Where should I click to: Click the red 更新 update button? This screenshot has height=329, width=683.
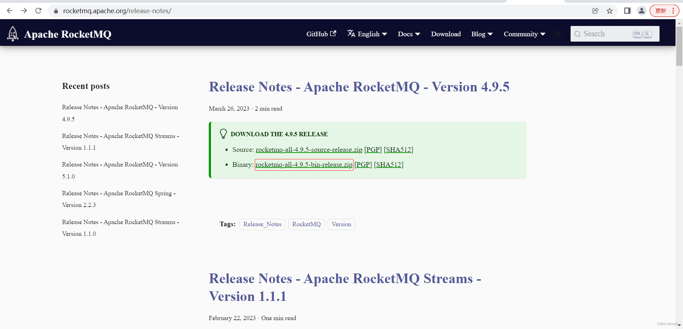click(x=661, y=11)
